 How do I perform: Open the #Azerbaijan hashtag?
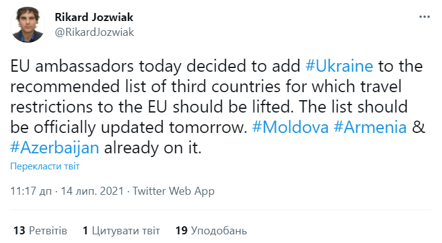pyautogui.click(x=55, y=148)
